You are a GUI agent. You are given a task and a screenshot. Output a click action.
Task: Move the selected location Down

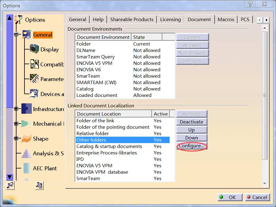coord(192,138)
